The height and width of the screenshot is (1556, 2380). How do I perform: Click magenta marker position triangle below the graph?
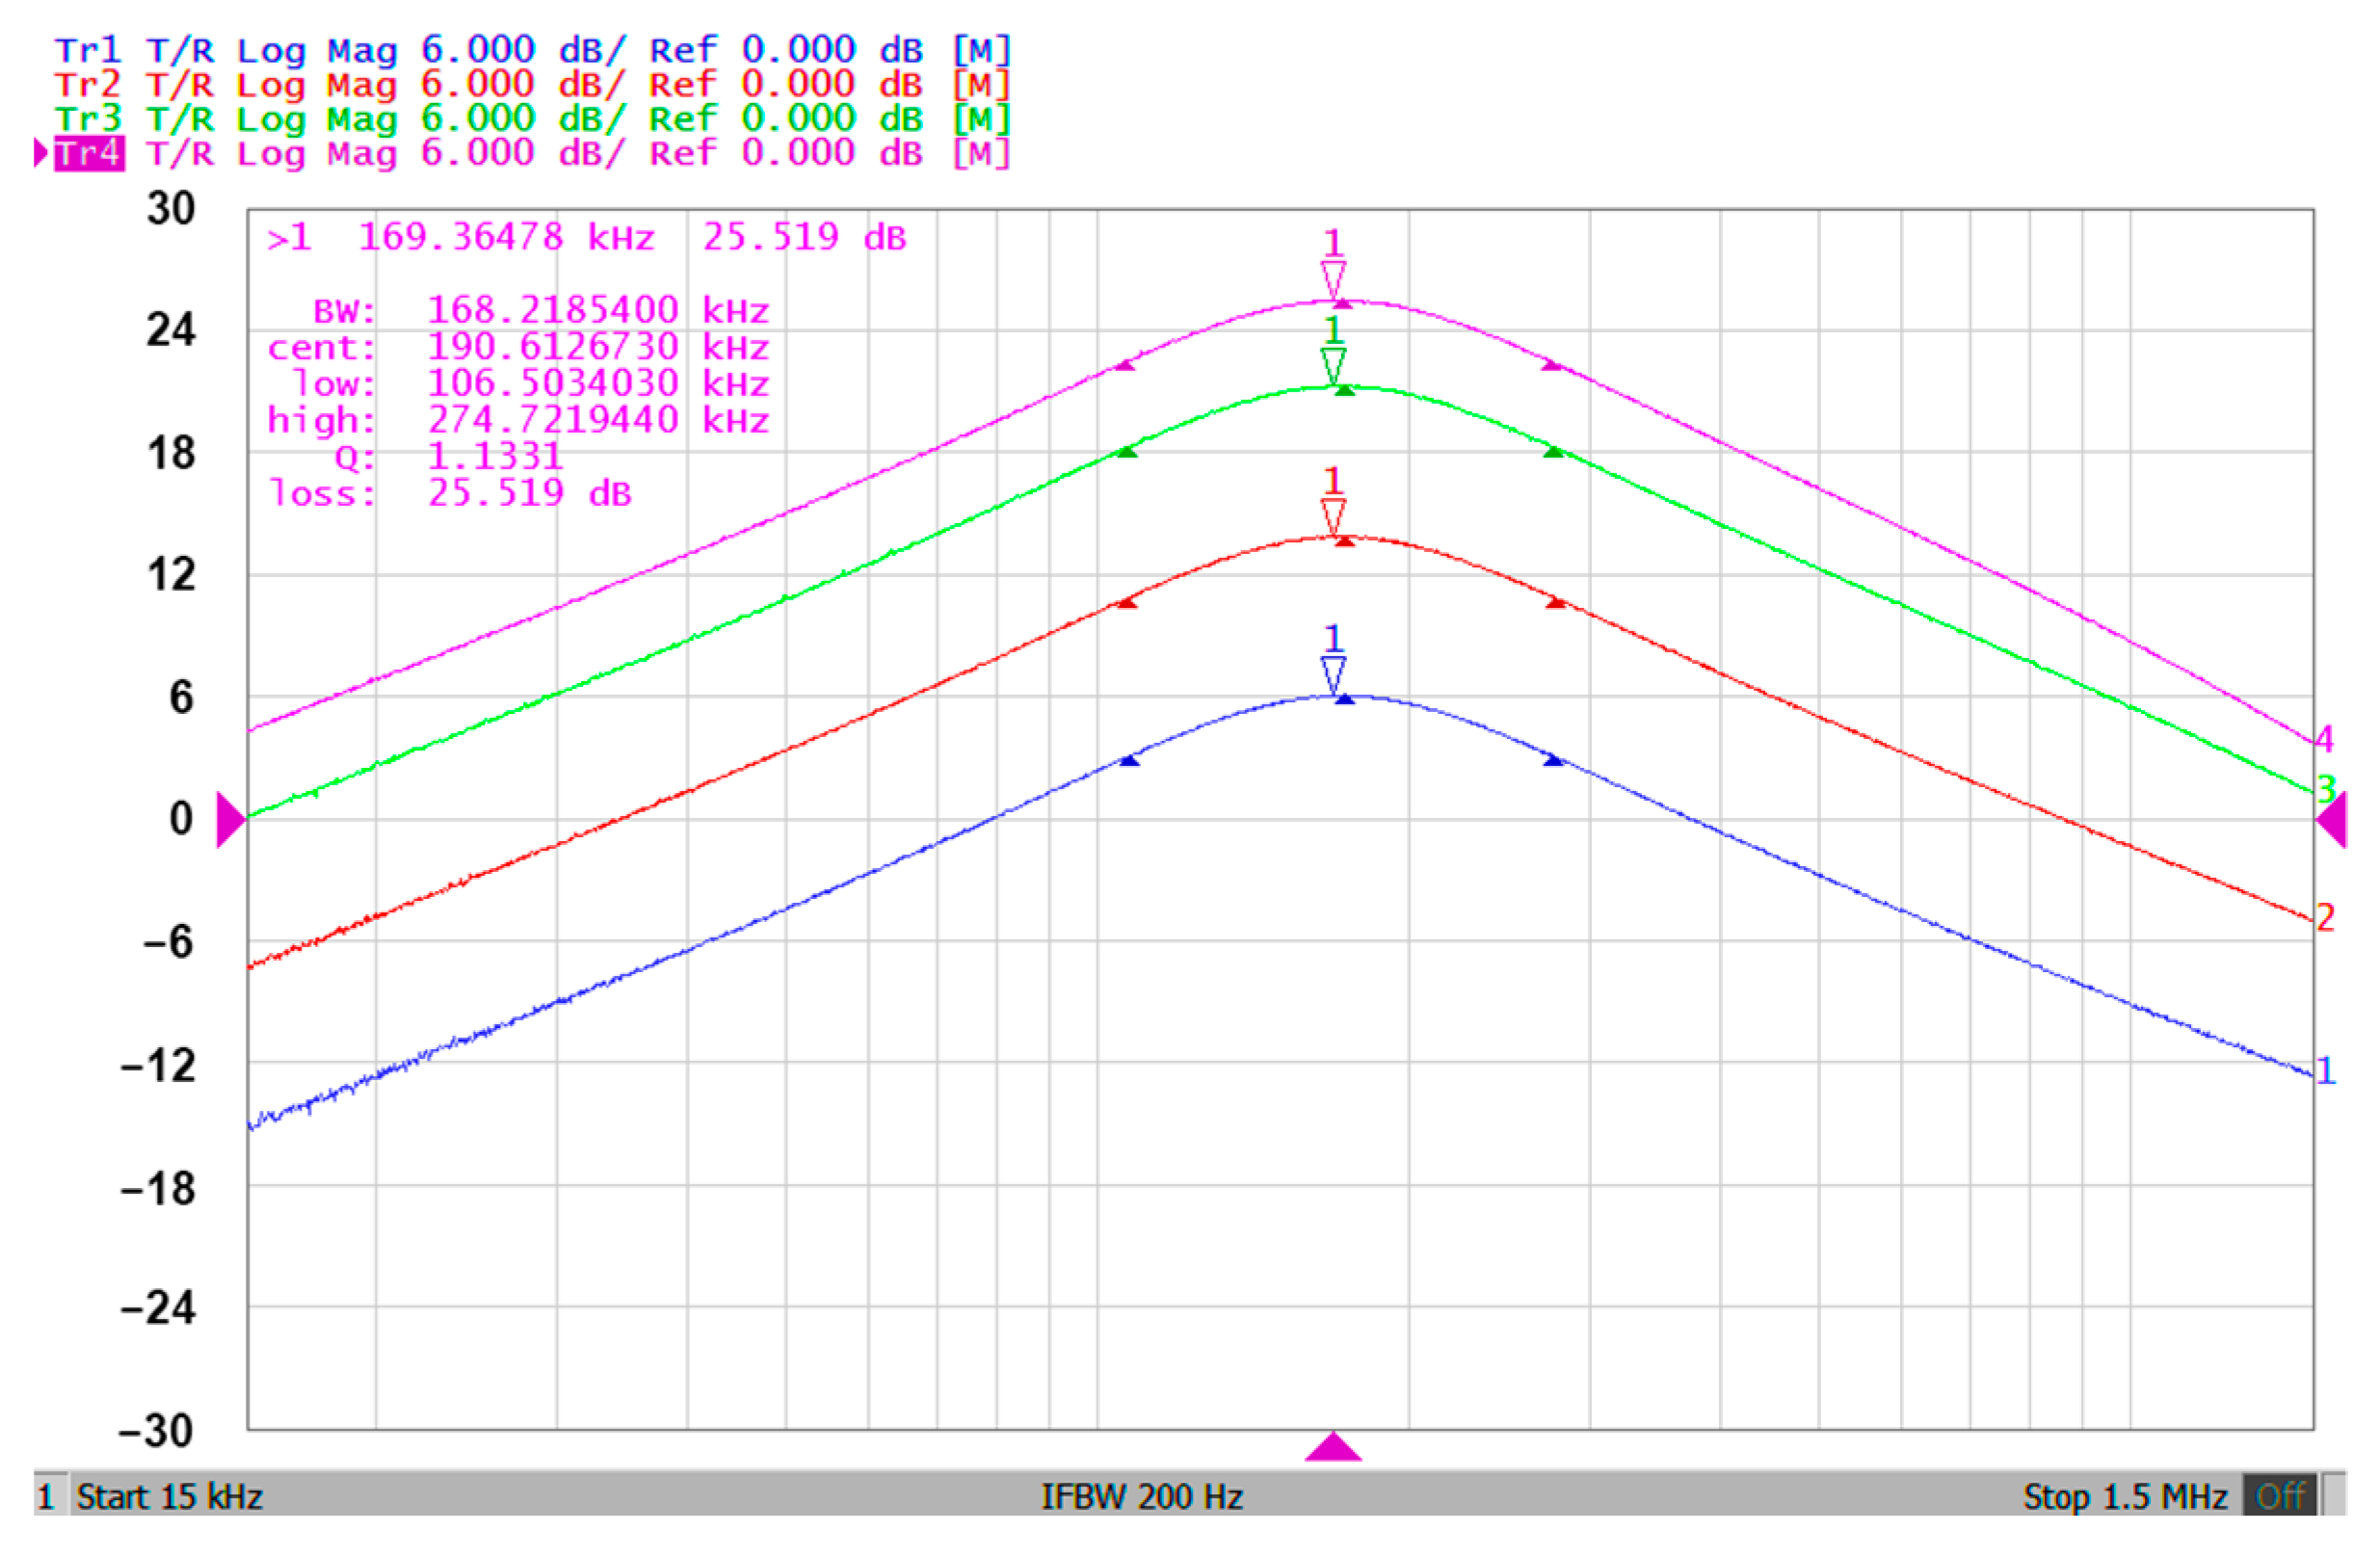(1332, 1447)
